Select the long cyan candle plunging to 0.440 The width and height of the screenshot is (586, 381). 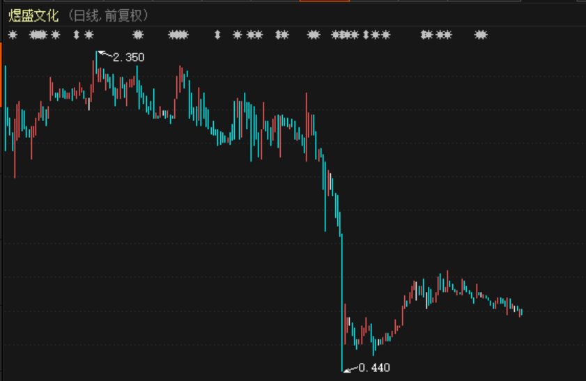[x=343, y=303]
